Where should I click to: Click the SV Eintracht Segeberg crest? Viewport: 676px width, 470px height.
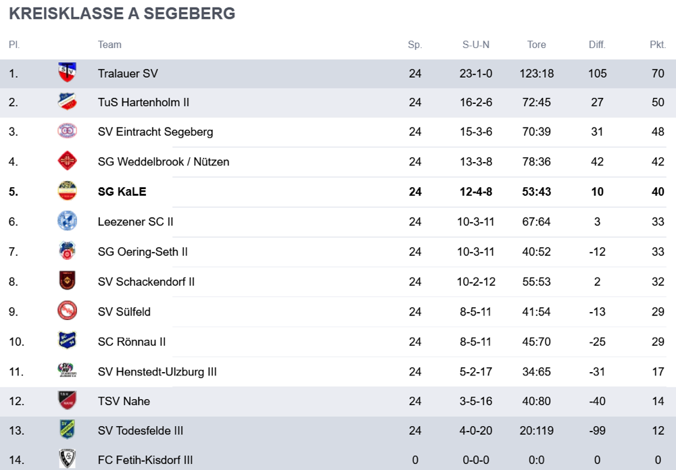[x=67, y=132]
